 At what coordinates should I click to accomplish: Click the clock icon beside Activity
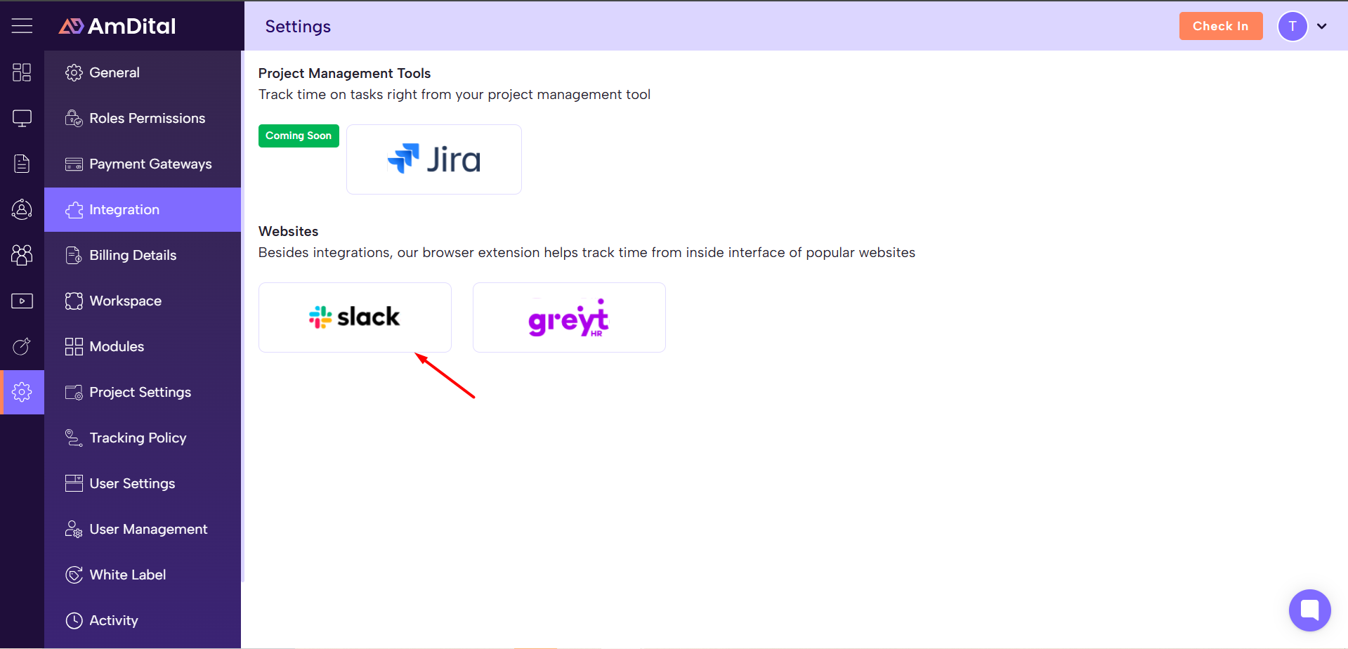(x=74, y=620)
